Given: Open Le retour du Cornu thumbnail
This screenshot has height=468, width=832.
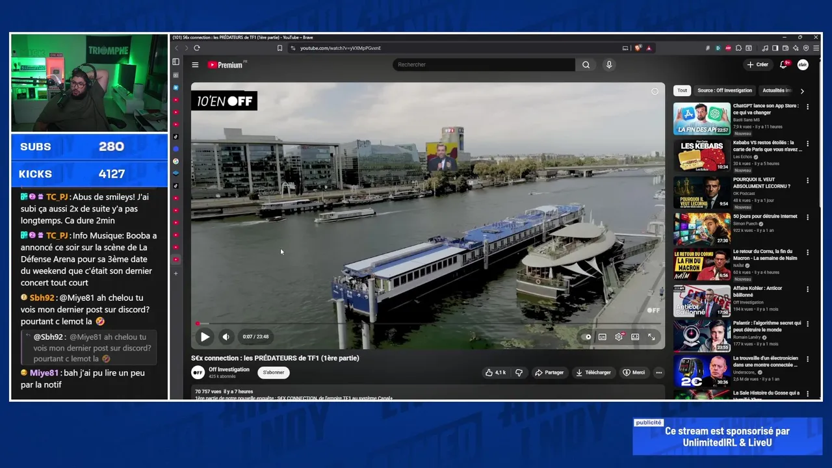Looking at the screenshot, I should [x=702, y=265].
